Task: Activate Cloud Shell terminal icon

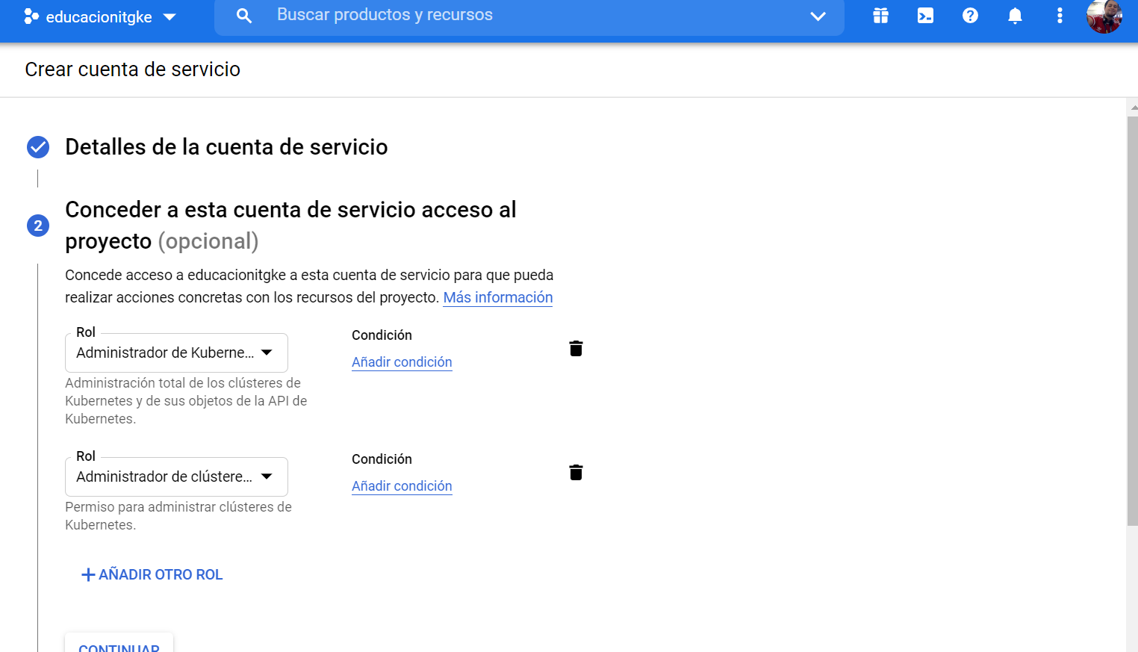Action: coord(925,16)
